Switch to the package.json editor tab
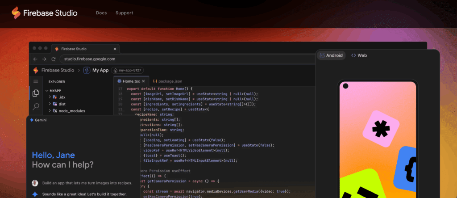The width and height of the screenshot is (457, 198). pos(167,81)
